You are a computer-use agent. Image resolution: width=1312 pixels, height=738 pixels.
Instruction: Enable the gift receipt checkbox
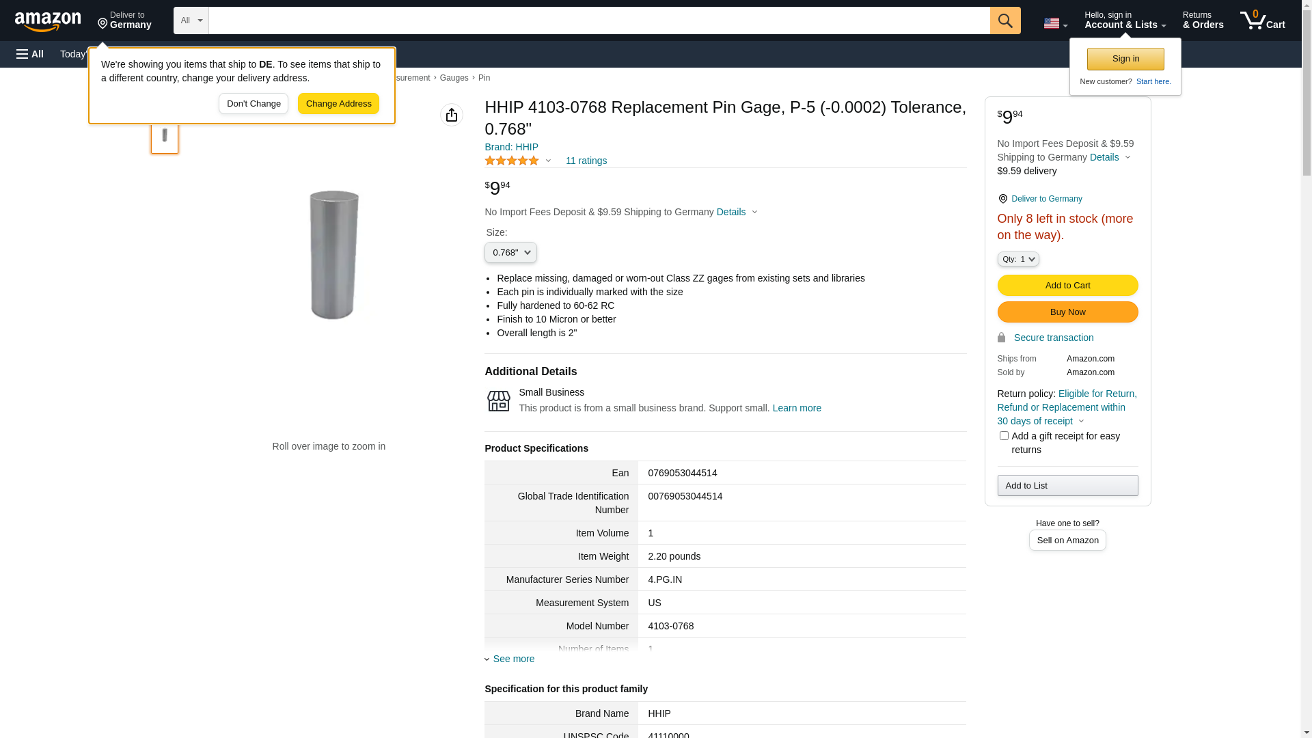coord(1004,436)
